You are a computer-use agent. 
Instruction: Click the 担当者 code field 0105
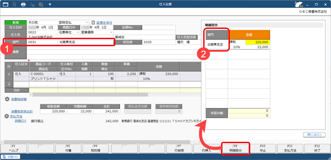point(159,42)
